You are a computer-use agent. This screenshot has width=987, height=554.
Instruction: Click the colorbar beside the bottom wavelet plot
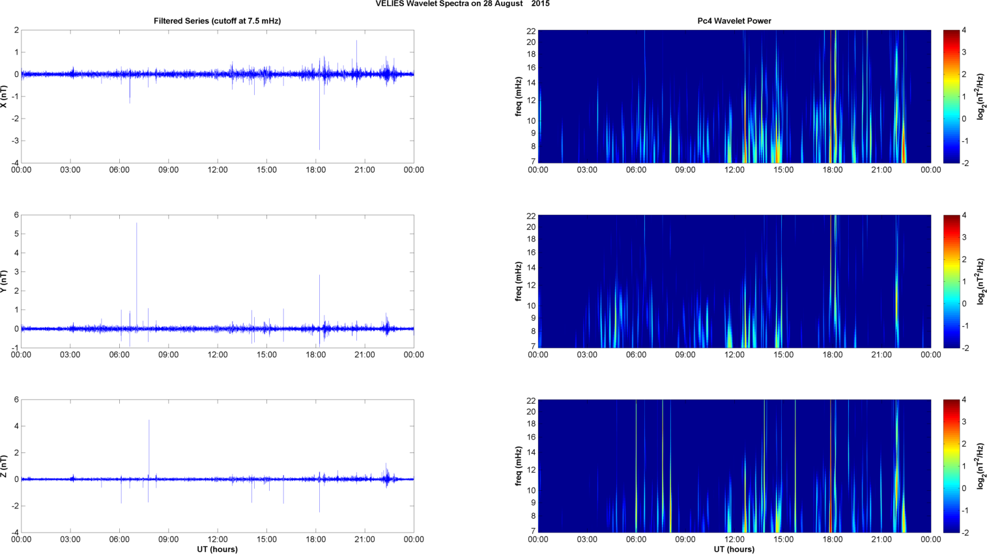pos(951,466)
